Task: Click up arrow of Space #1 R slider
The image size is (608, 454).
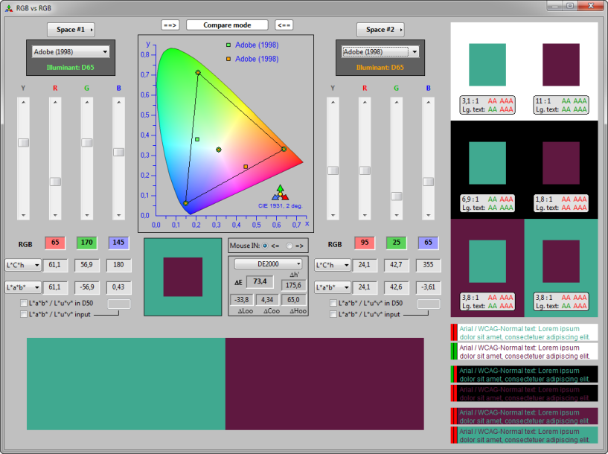Action: click(55, 103)
